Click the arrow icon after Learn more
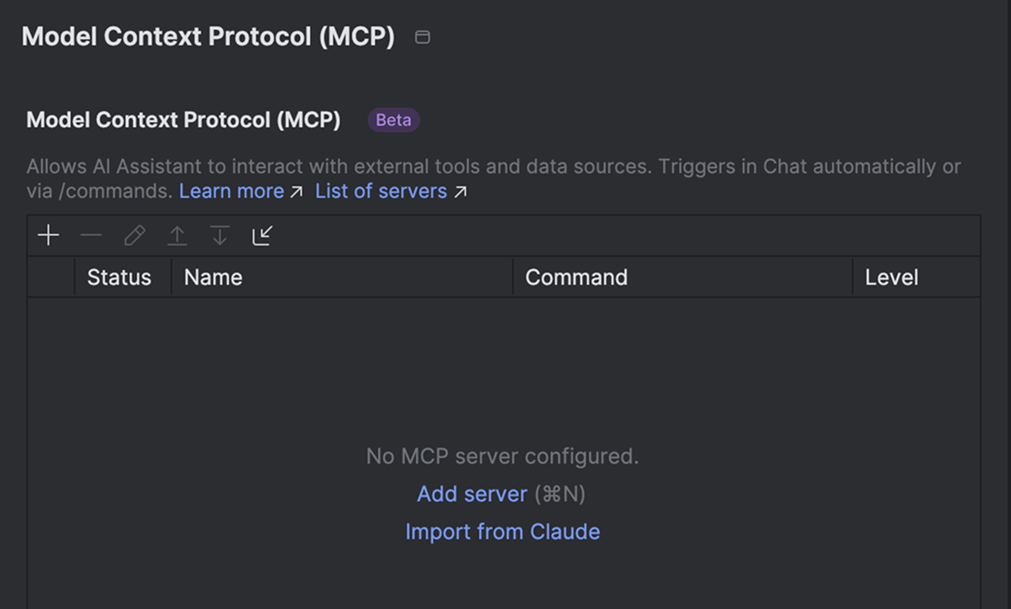The image size is (1011, 609). click(296, 192)
